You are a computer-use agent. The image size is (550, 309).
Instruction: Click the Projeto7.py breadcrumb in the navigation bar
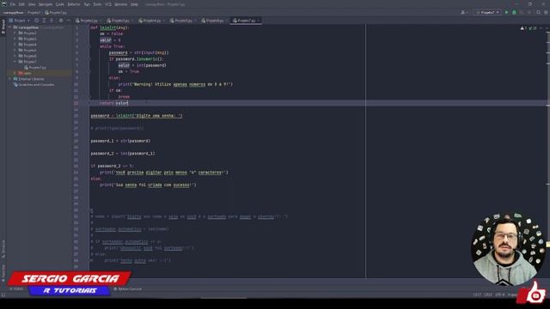[56, 12]
